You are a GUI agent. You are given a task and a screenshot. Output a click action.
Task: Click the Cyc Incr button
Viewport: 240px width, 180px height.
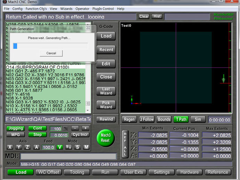pos(80,135)
